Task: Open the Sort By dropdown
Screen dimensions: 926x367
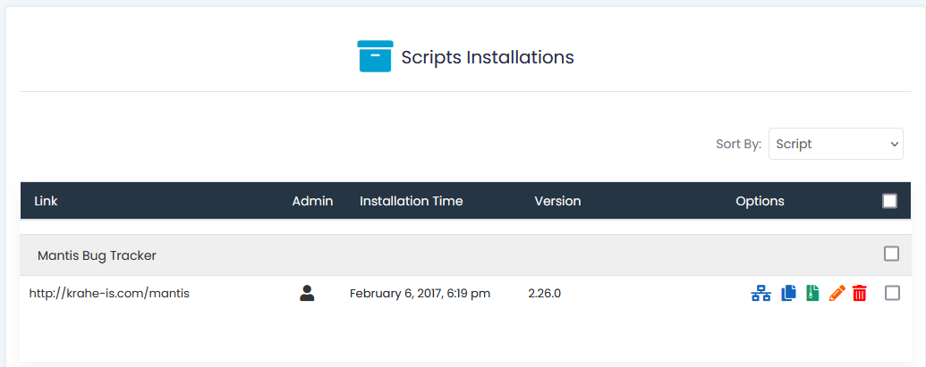Action: pos(836,144)
